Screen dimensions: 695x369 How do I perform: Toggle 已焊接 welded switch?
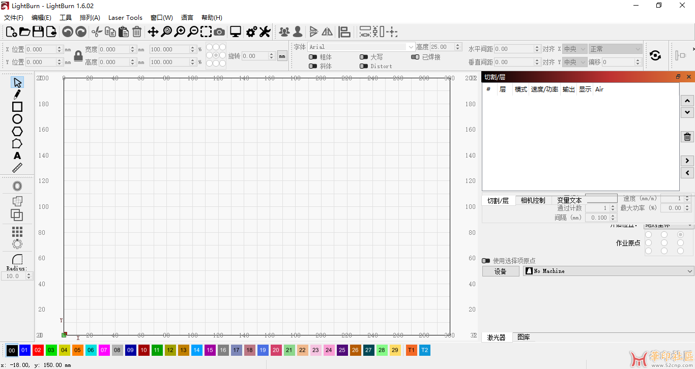coord(415,57)
